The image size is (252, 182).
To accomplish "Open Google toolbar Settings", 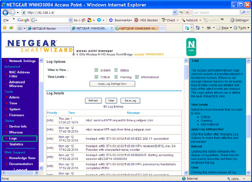I will coord(239,20).
